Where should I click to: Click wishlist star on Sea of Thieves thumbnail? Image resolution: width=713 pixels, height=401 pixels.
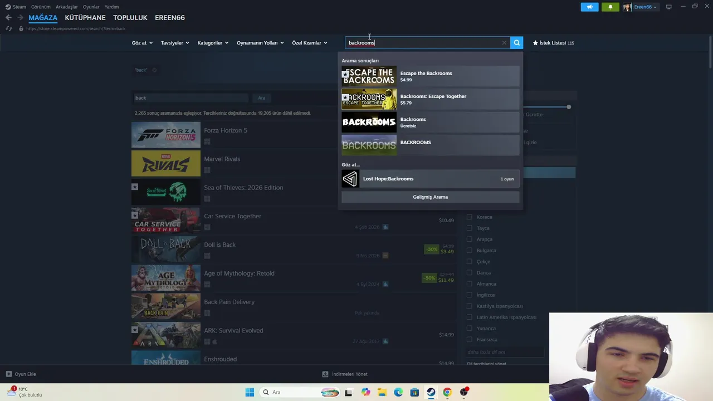(x=135, y=187)
